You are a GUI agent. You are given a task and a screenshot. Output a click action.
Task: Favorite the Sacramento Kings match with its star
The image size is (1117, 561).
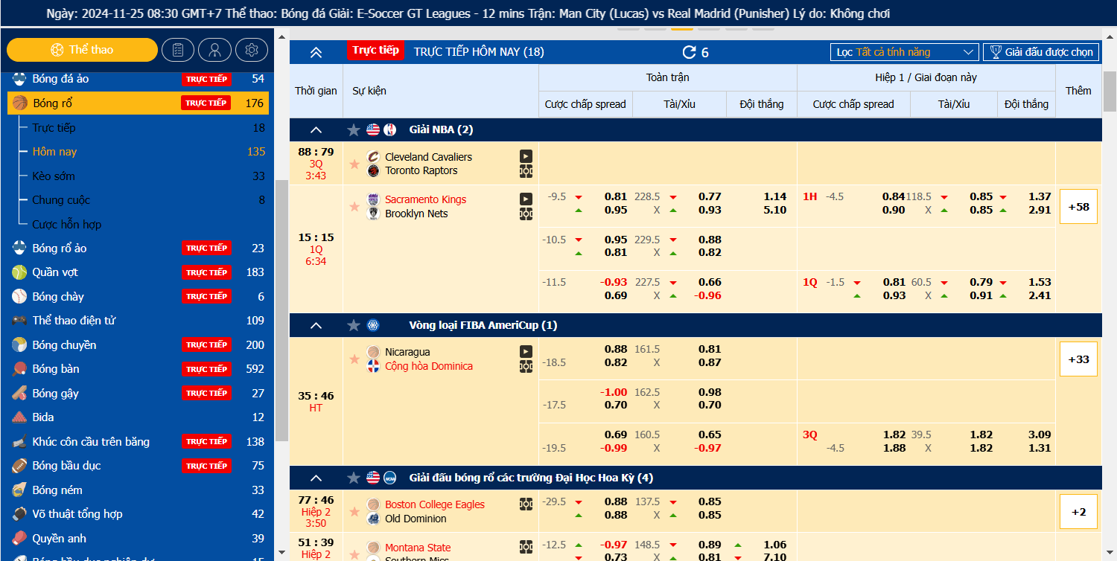354,207
